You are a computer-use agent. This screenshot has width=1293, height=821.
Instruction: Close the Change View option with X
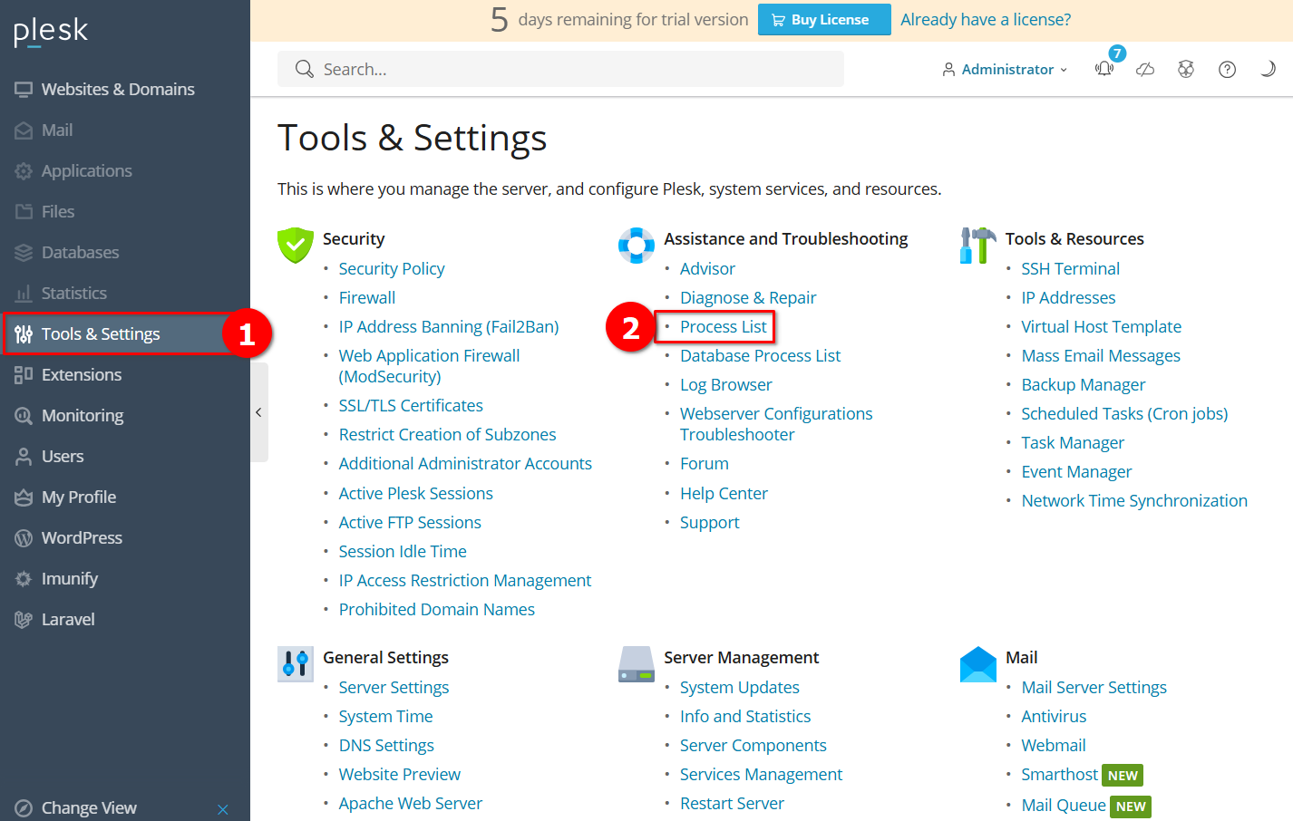[x=223, y=809]
